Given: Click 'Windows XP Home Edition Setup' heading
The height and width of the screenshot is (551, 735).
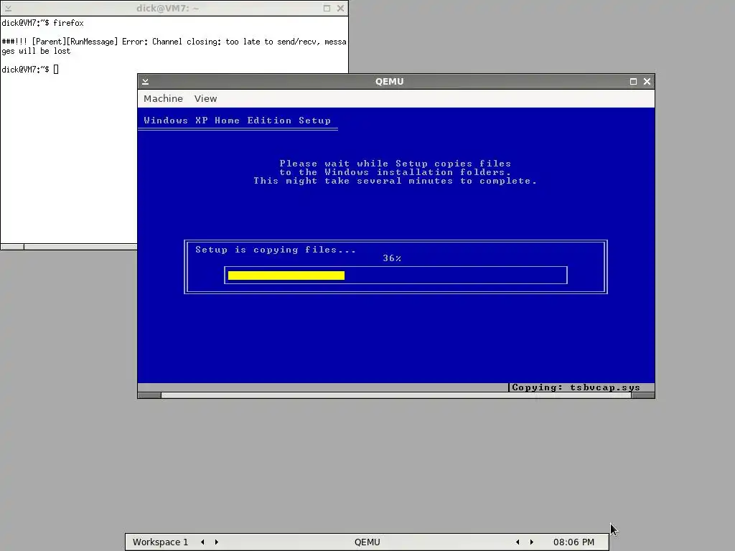Looking at the screenshot, I should (x=237, y=121).
